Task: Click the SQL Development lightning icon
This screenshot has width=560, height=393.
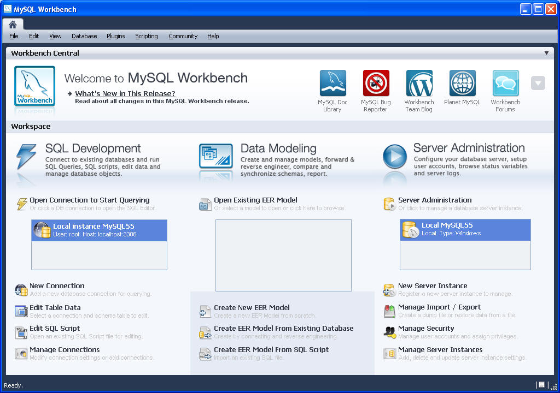Action: [26, 157]
